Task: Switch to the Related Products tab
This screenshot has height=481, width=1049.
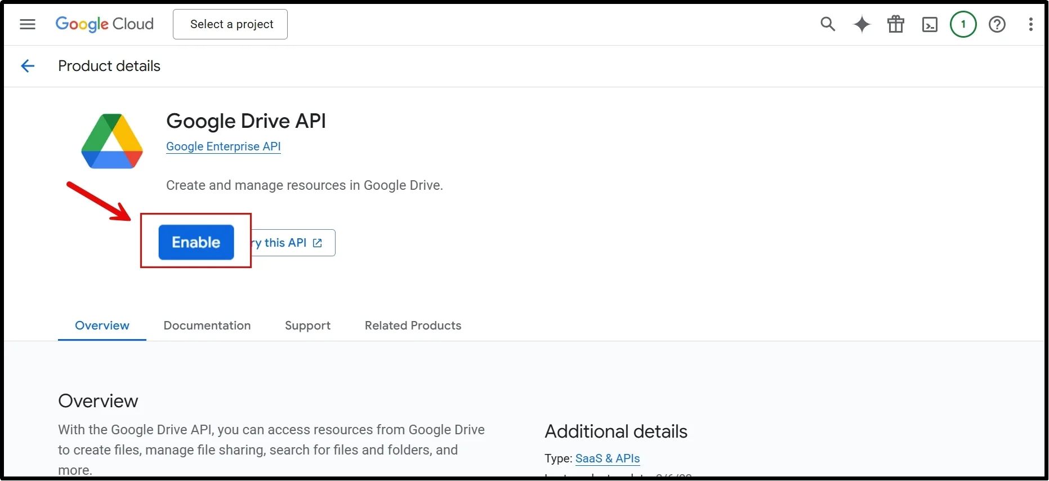Action: 413,326
